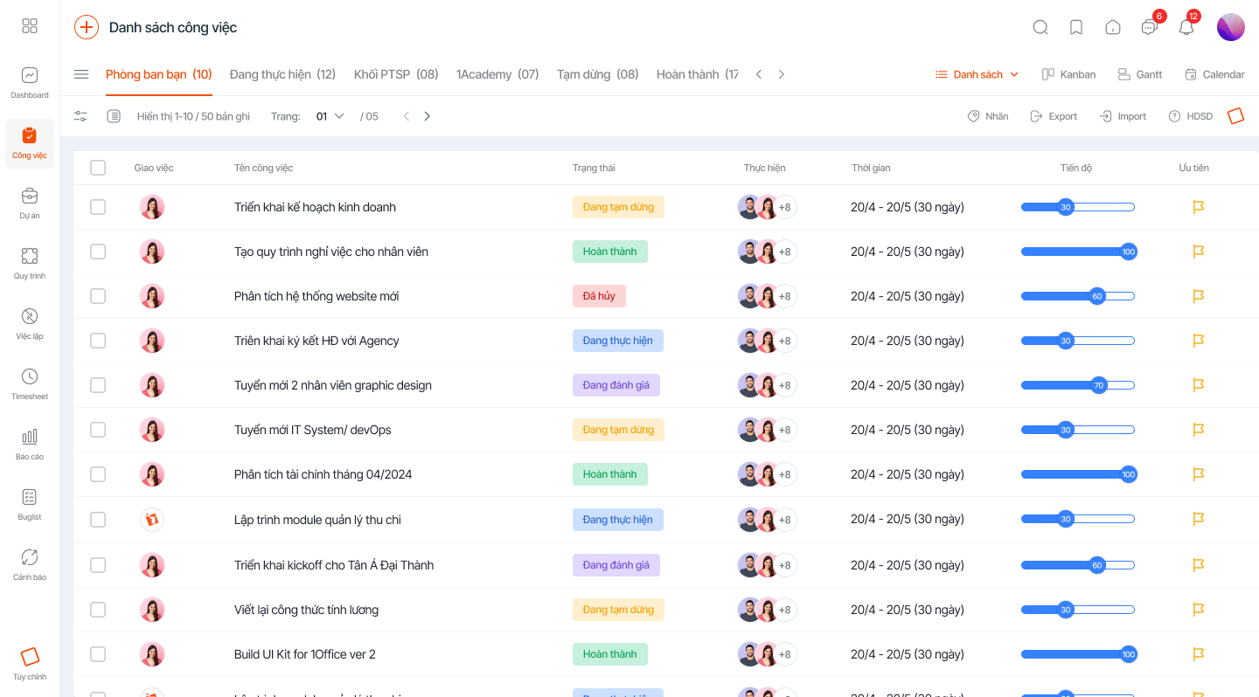Screen dimensions: 1259x697
Task: Open Timesheet in the sidebar
Action: pos(30,383)
